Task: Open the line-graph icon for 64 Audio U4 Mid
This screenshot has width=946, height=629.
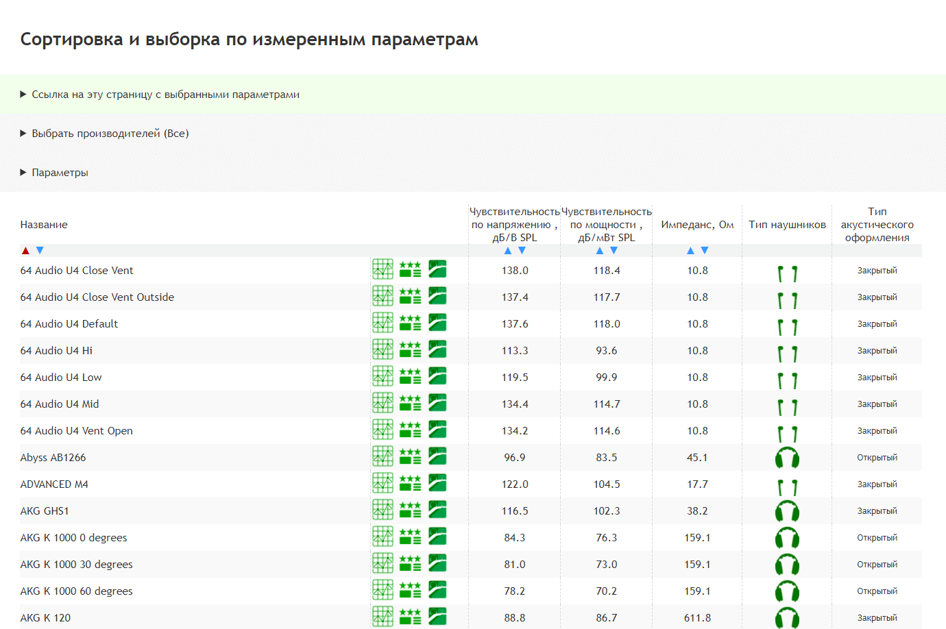Action: coord(383,403)
